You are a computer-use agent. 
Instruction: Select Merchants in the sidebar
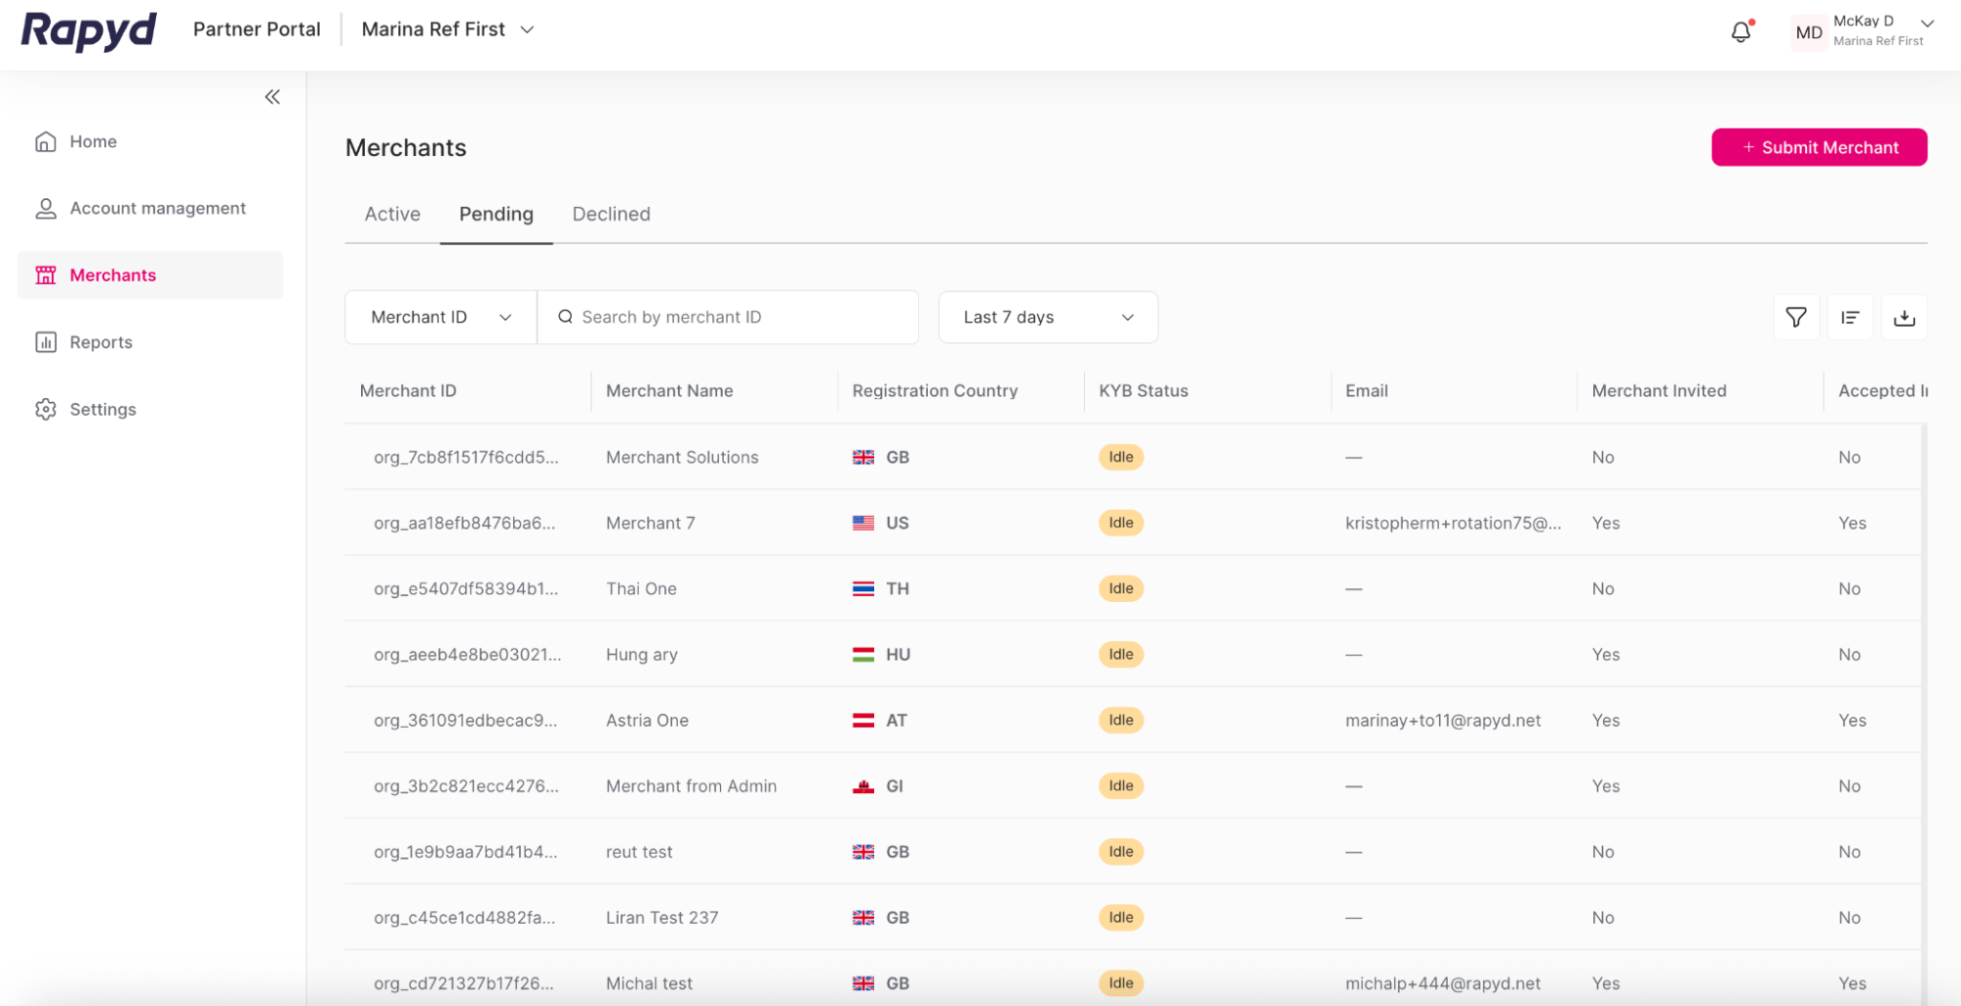pyautogui.click(x=112, y=275)
